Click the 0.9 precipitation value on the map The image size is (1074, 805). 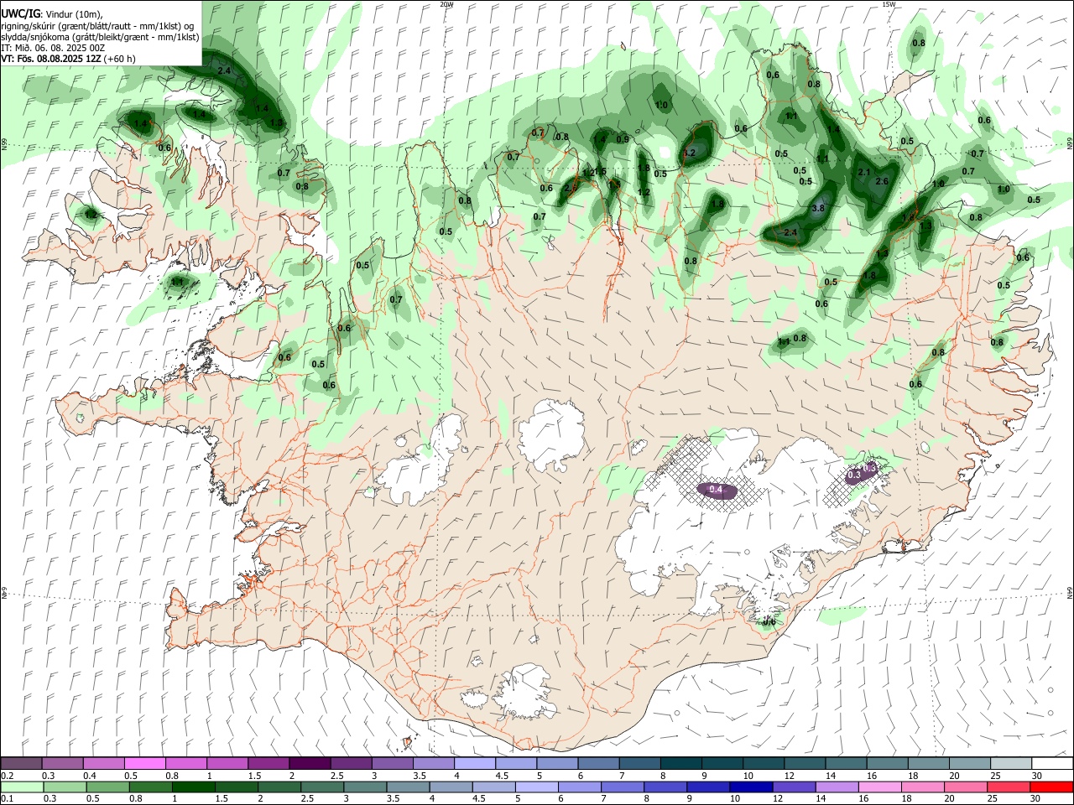[623, 139]
